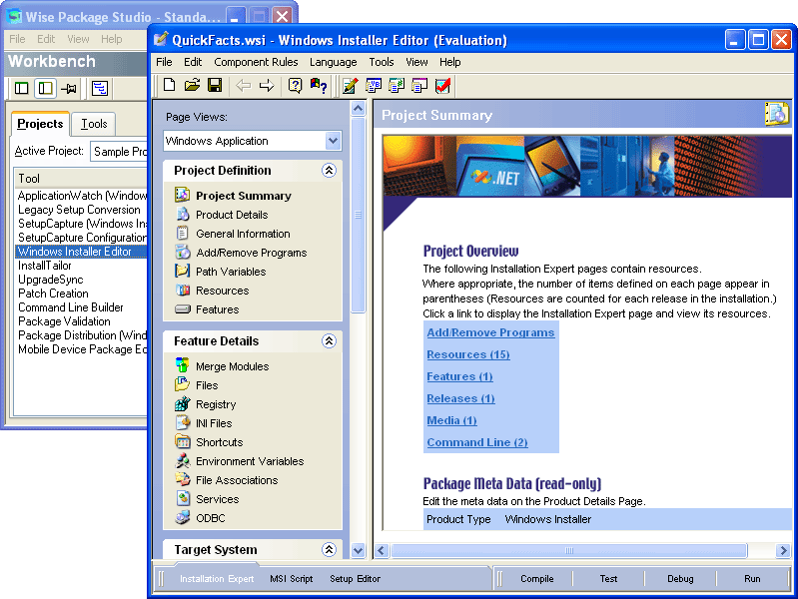Image resolution: width=798 pixels, height=599 pixels.
Task: Open Product Details page
Action: tap(232, 215)
